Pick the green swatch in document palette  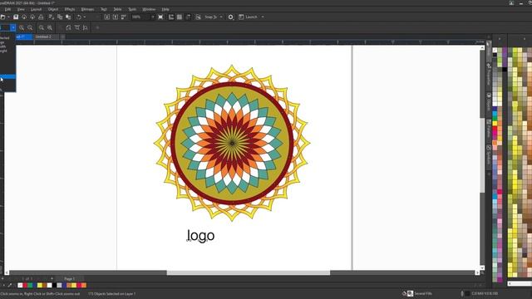[x=30, y=285]
